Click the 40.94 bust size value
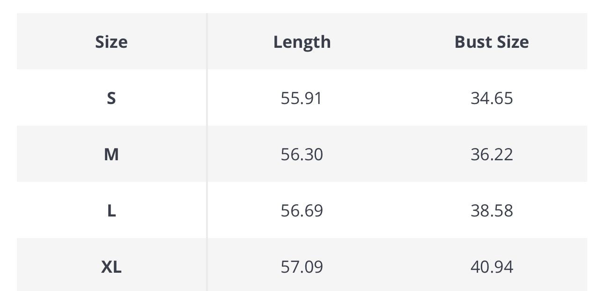Image resolution: width=604 pixels, height=291 pixels. pyautogui.click(x=492, y=267)
